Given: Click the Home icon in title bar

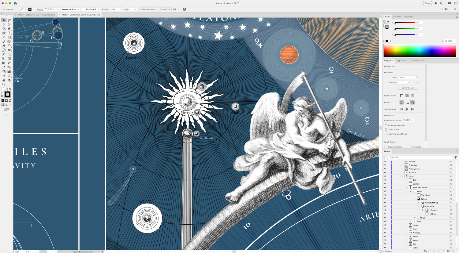Looking at the screenshot, I should pos(15,3).
